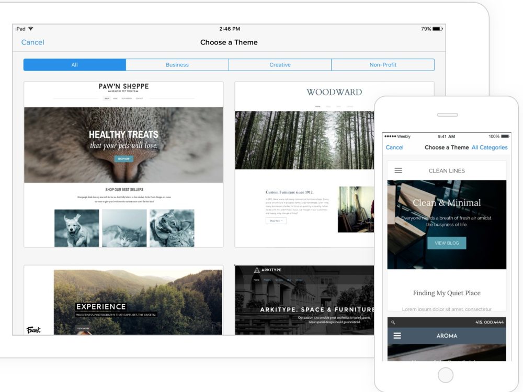Open All Categories on the iPhone
This screenshot has width=523, height=392.
tap(490, 147)
